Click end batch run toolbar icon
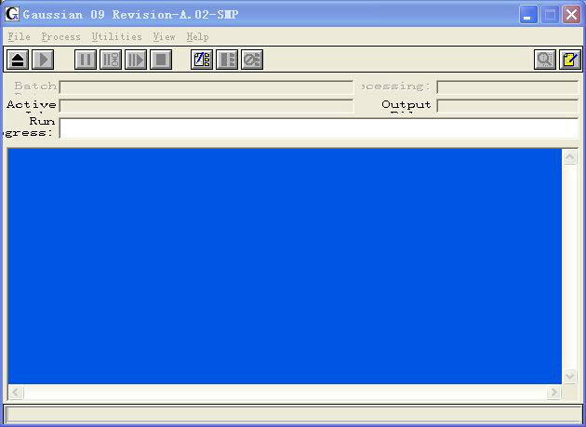The image size is (586, 427). tap(227, 60)
